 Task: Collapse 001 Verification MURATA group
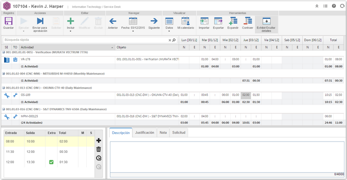coord(3,53)
